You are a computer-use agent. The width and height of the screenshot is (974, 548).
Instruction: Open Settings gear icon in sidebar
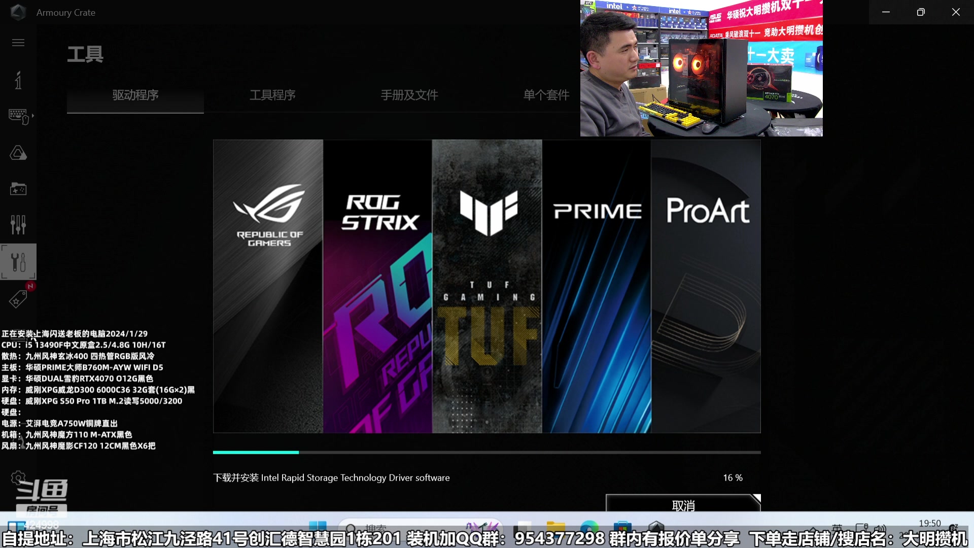click(x=18, y=478)
